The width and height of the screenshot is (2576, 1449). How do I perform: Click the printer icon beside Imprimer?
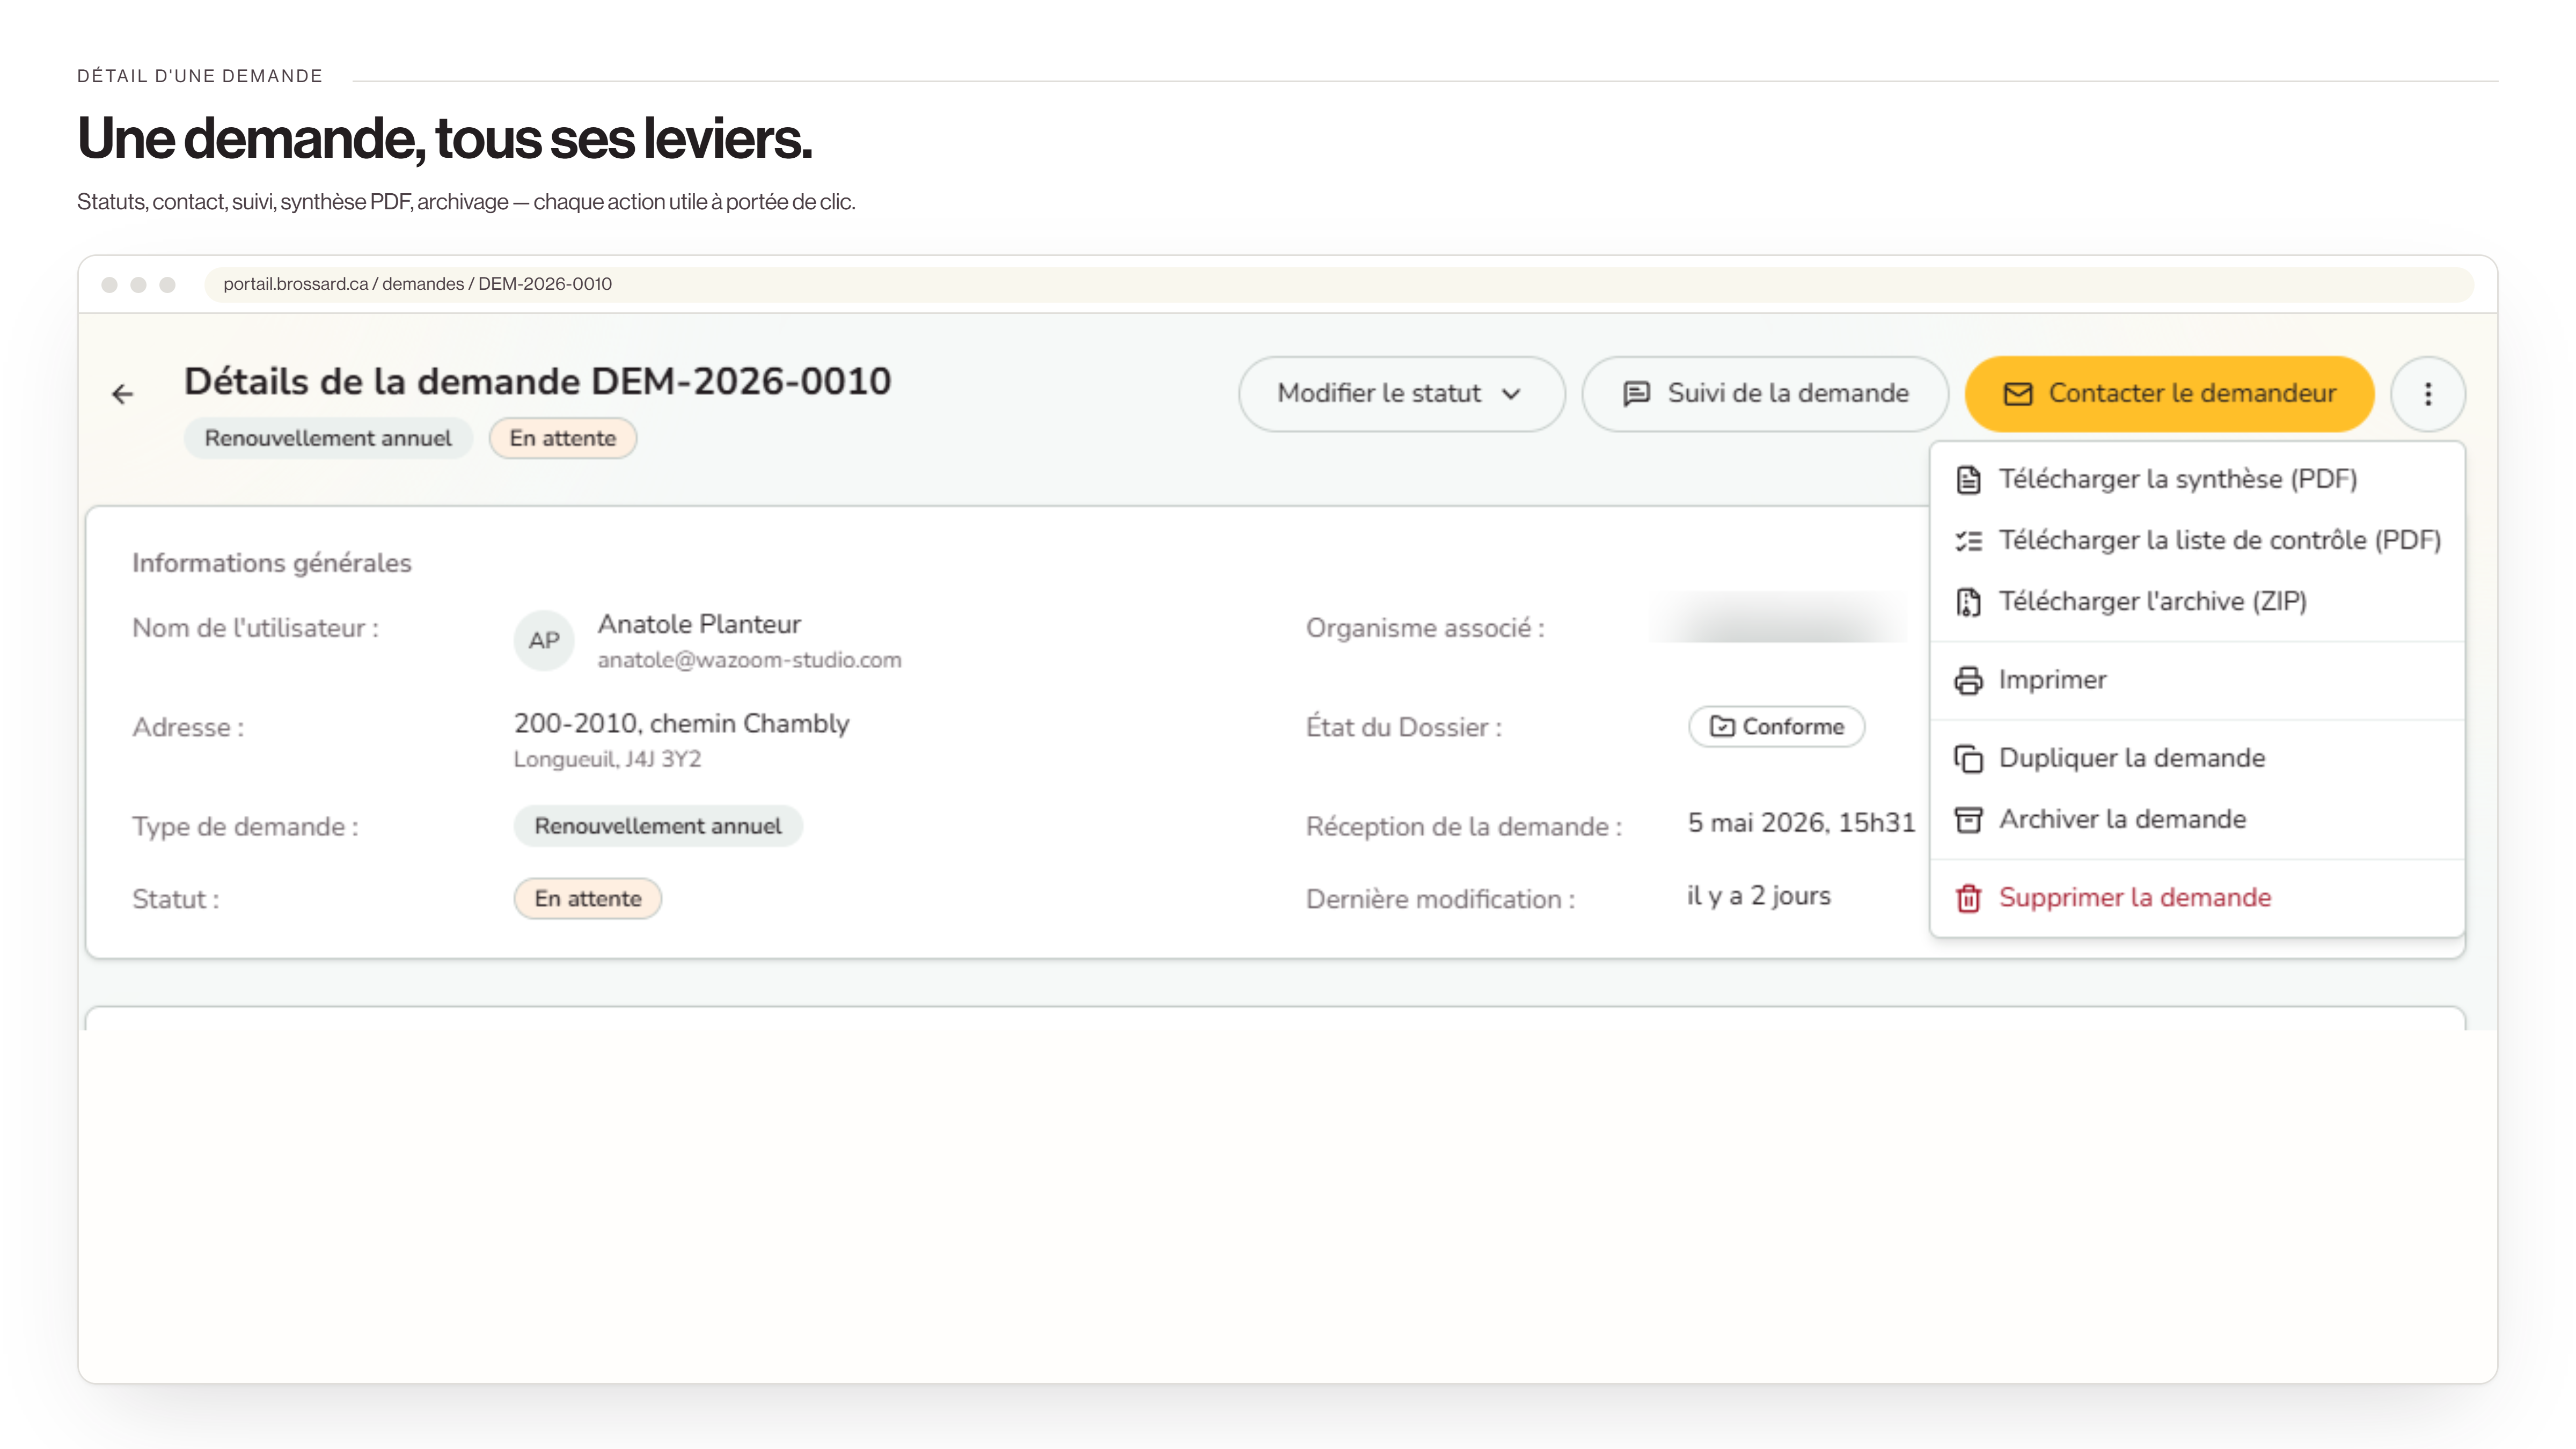click(1968, 680)
